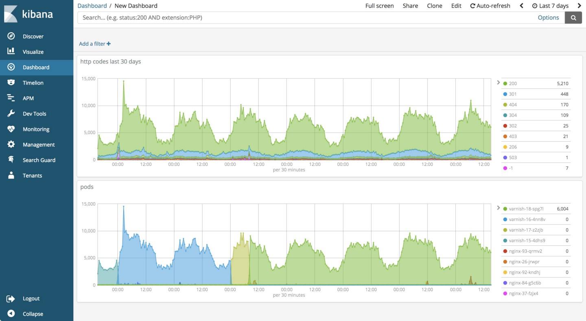Open the Timelion app
This screenshot has height=321, width=586.
pos(33,83)
